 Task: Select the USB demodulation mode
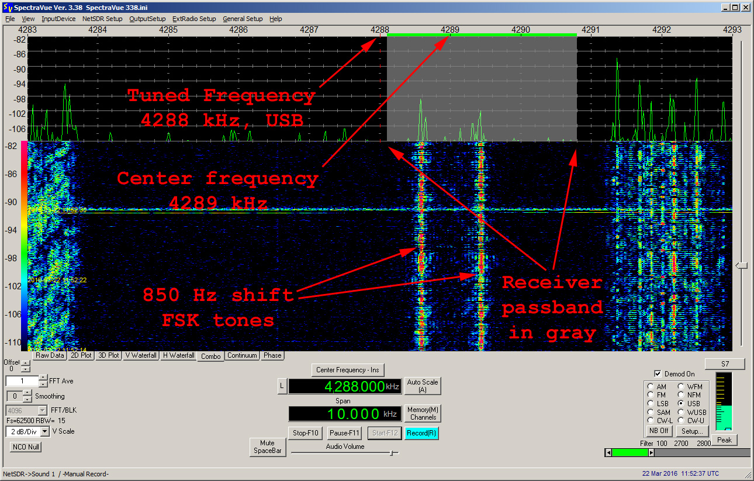pos(681,403)
